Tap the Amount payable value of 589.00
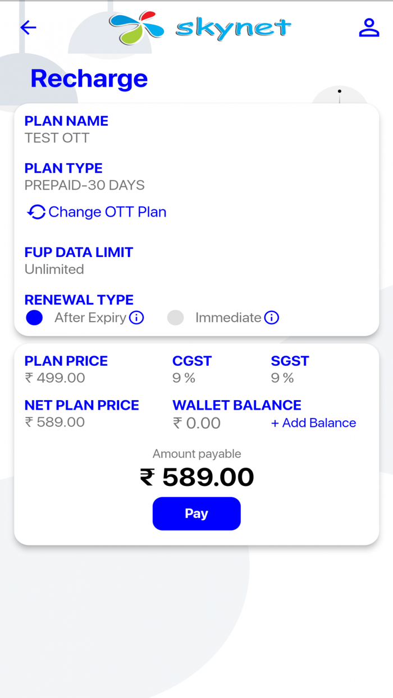The width and height of the screenshot is (393, 698). tap(196, 476)
